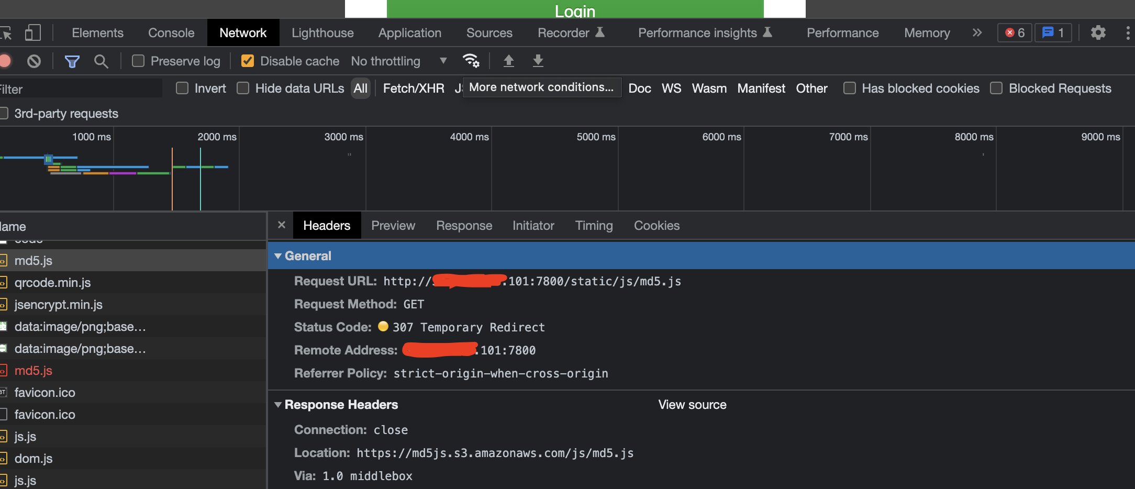Open the No throttling dropdown
The image size is (1135, 489).
399,61
